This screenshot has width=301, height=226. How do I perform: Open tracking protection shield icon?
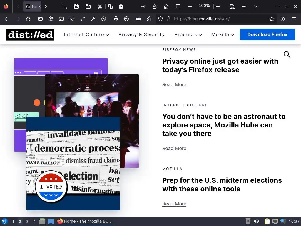click(x=160, y=19)
